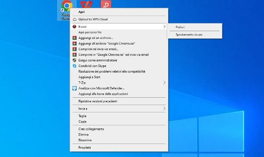Screen dimensions: 264x157
Task: Click the shield icon beside Esegui come amministratore
Action: (x=74, y=60)
